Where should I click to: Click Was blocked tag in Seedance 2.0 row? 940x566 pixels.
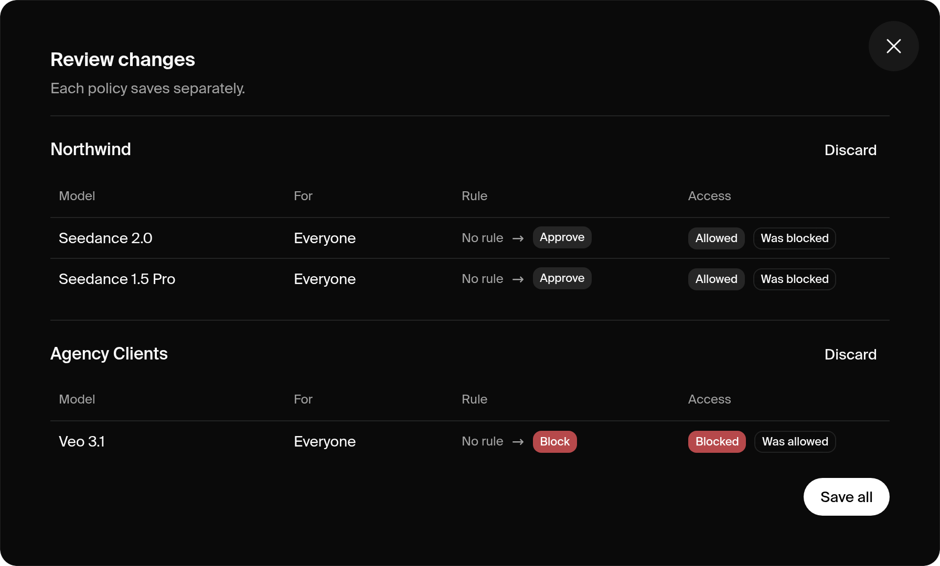tap(794, 238)
